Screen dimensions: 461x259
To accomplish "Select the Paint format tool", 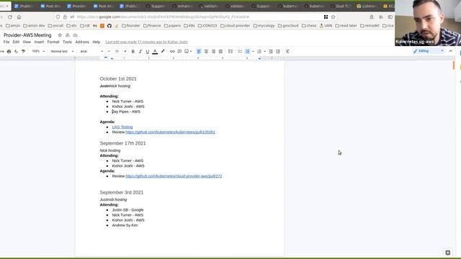I will tap(24, 51).
